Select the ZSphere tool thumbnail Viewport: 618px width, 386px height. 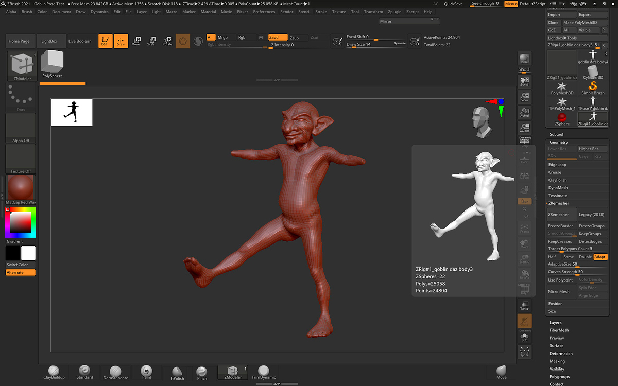561,119
